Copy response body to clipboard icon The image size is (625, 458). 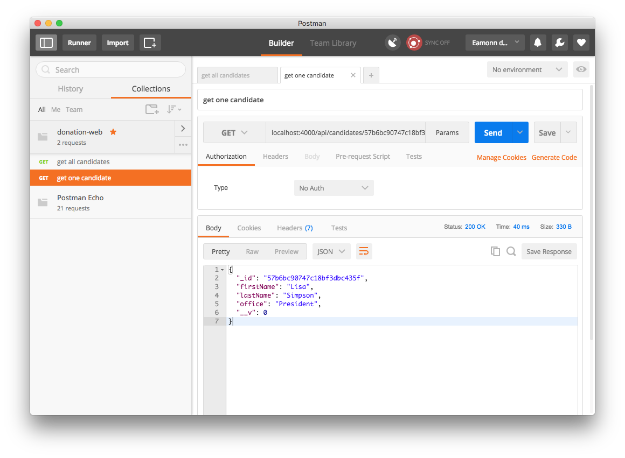click(x=495, y=251)
